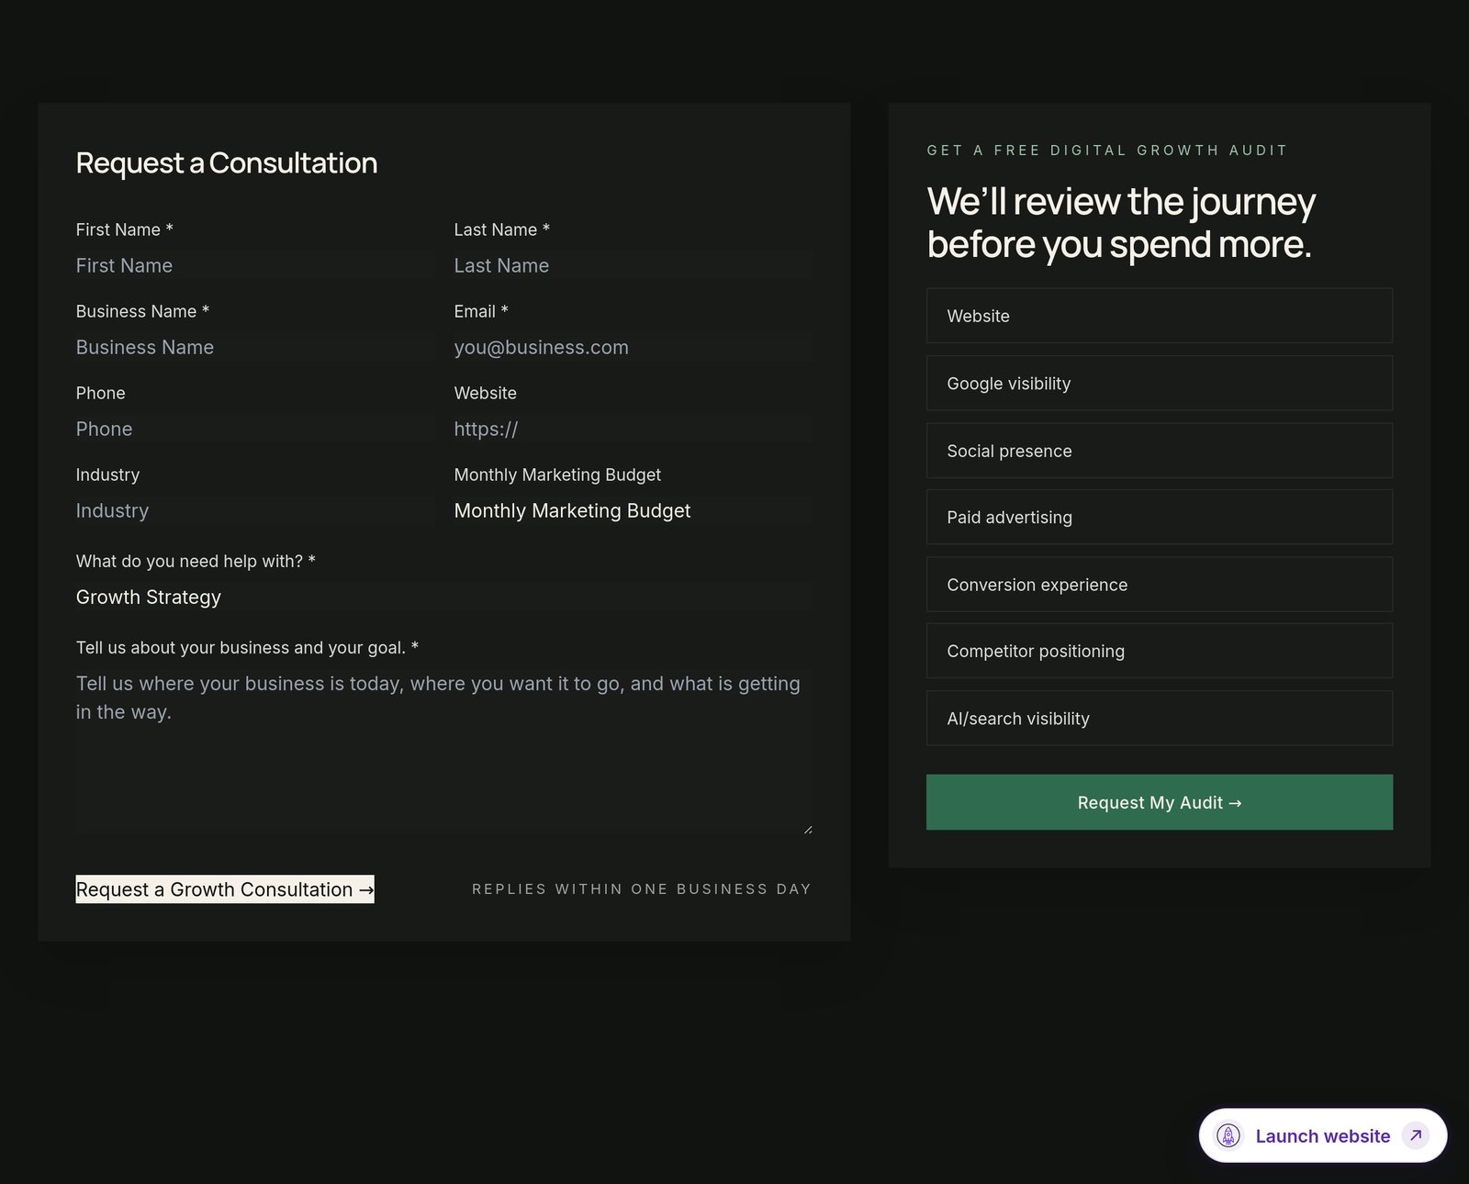Click the First Name input field
This screenshot has height=1184, width=1469.
click(254, 266)
